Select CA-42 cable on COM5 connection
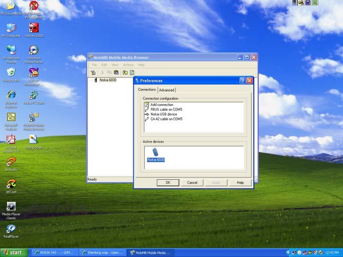This screenshot has height=257, width=343. (x=166, y=119)
